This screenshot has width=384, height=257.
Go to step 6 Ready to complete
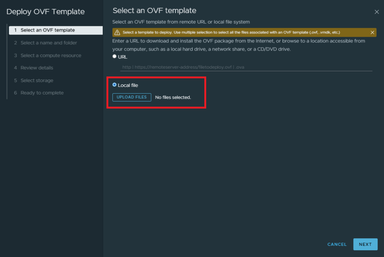42,93
